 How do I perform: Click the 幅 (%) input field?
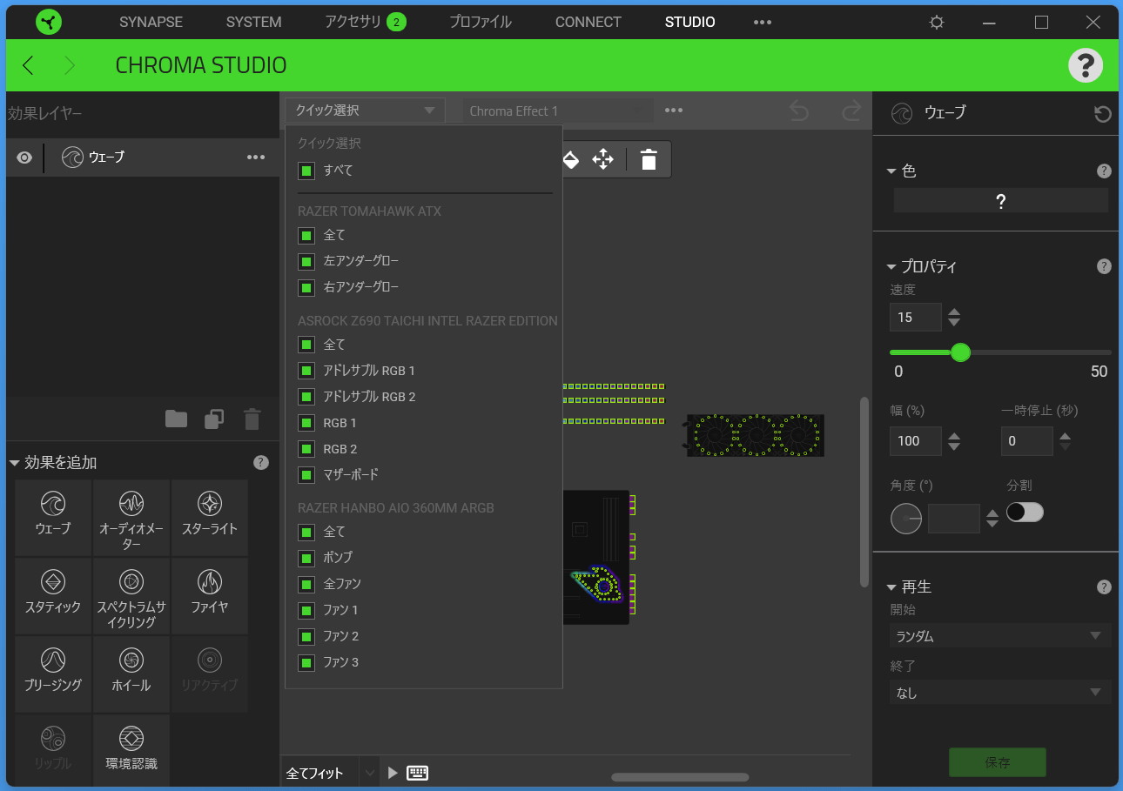click(x=916, y=441)
